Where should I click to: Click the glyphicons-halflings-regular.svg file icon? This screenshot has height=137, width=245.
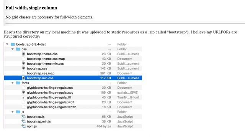(x=23, y=92)
